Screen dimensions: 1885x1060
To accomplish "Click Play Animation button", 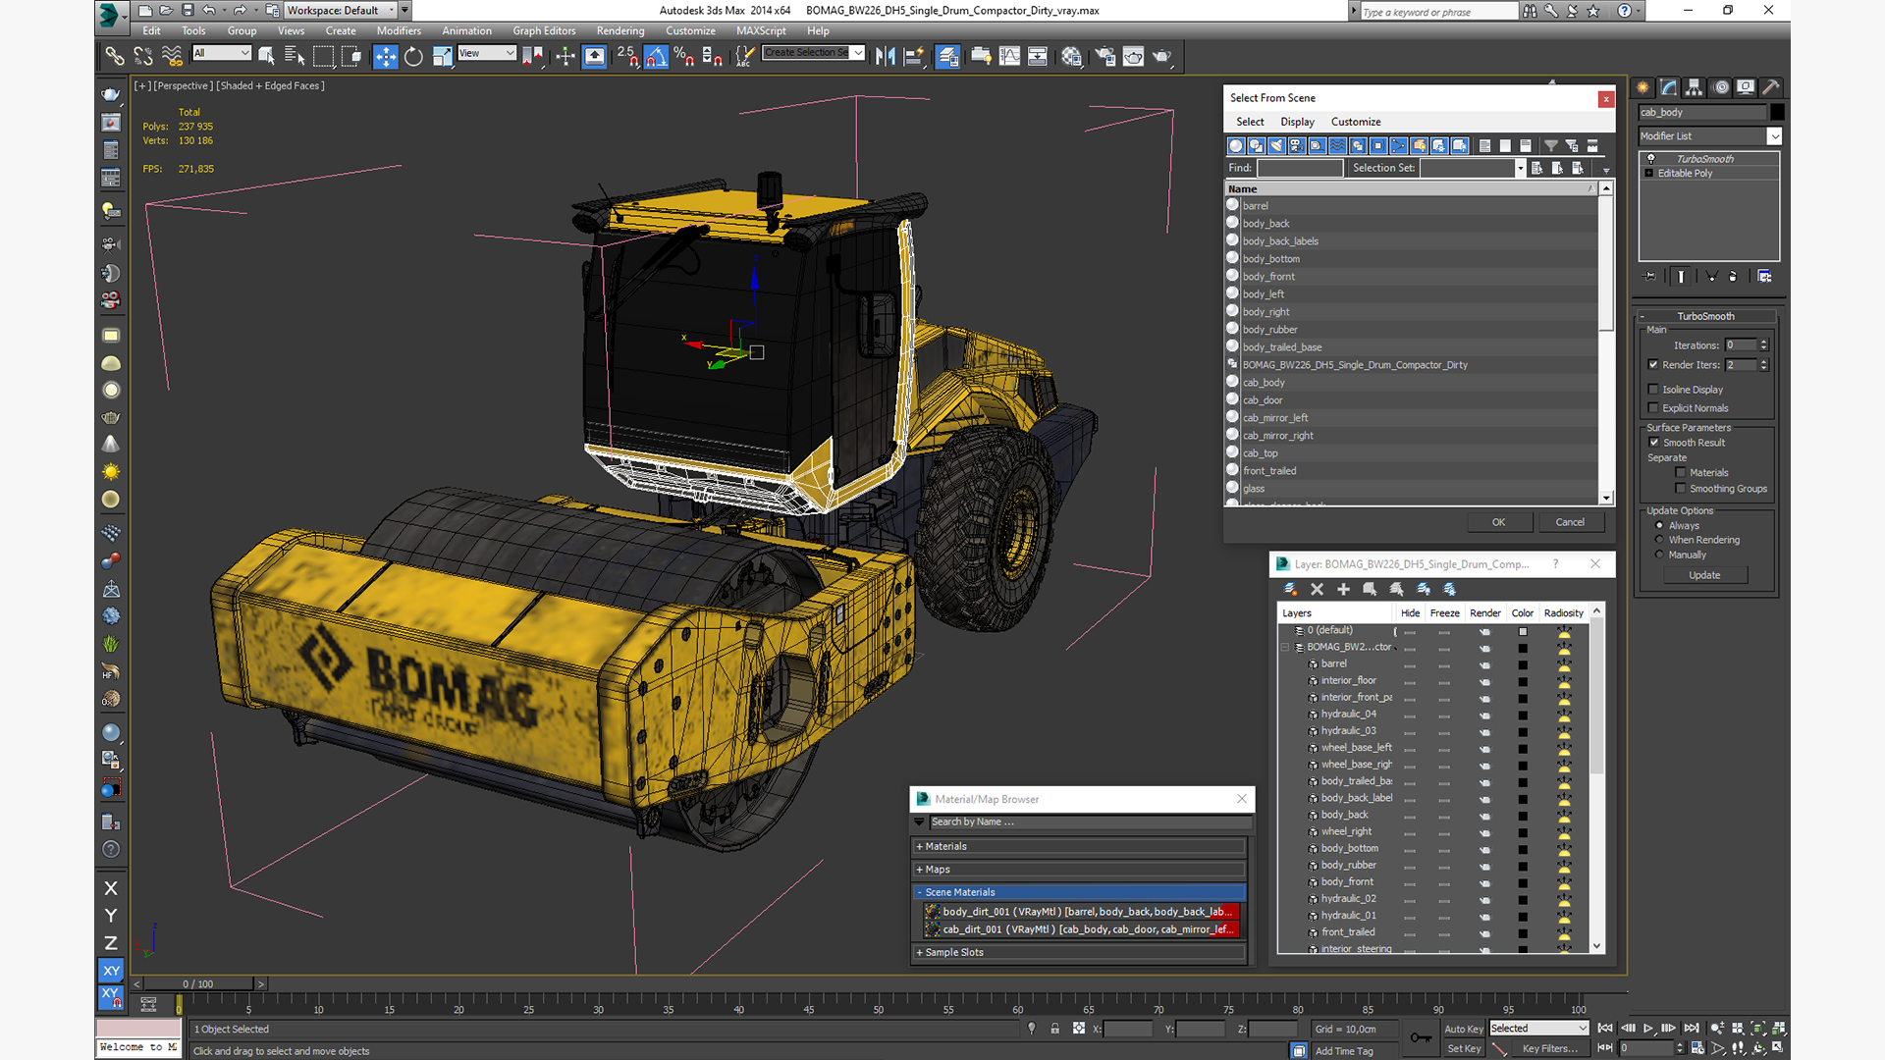I will coord(1648,1028).
